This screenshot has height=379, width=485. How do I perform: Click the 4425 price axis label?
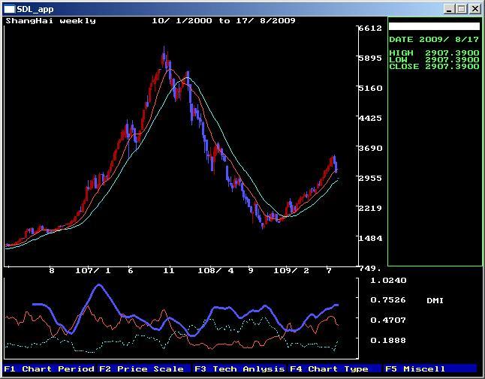(x=370, y=118)
